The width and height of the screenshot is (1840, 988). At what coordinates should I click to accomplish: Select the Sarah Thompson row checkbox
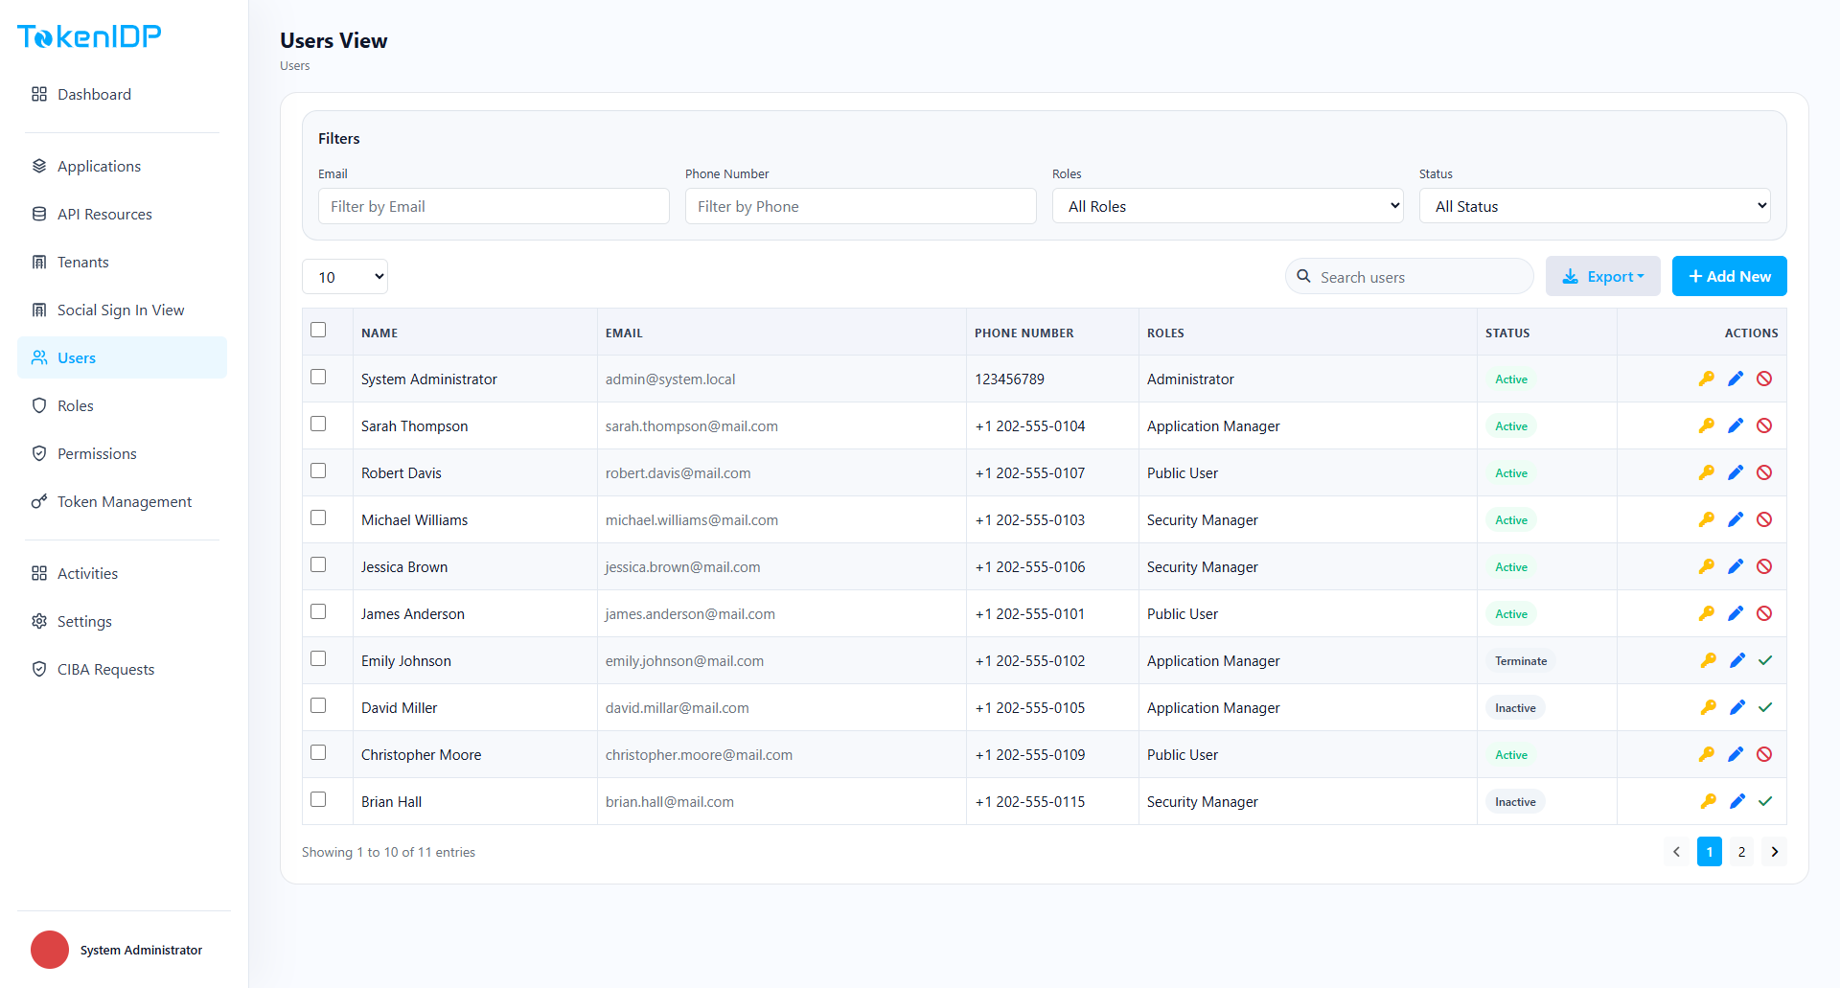318,424
